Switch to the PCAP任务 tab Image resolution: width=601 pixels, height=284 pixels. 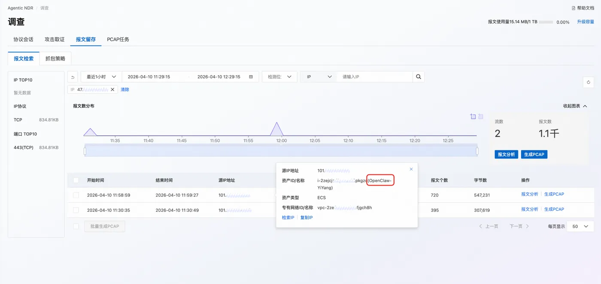(118, 40)
